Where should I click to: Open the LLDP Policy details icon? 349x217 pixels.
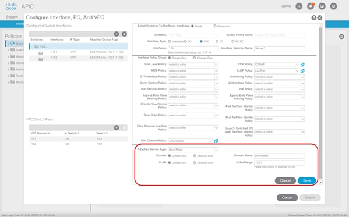click(302, 71)
